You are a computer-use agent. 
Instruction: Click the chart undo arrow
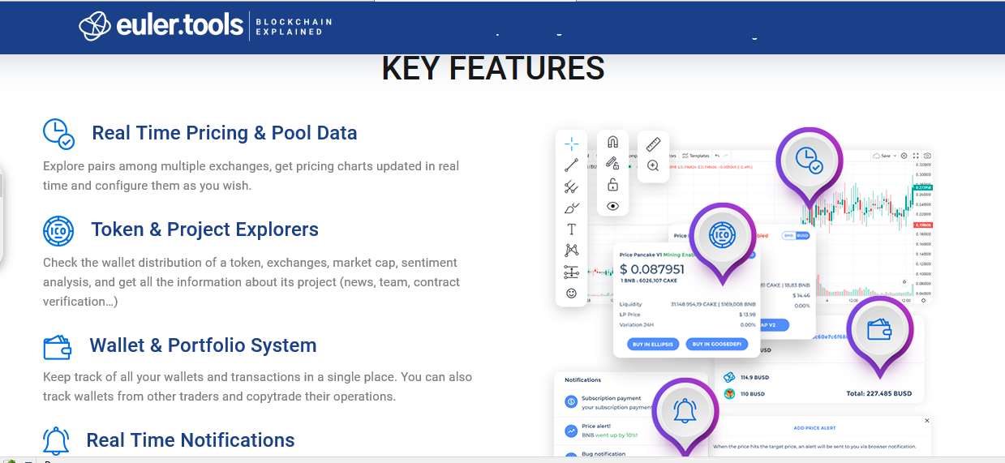coord(717,156)
